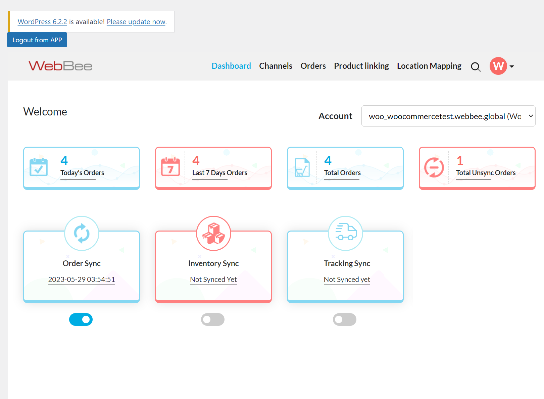Disable the Order Sync toggle
The width and height of the screenshot is (544, 399).
[81, 319]
